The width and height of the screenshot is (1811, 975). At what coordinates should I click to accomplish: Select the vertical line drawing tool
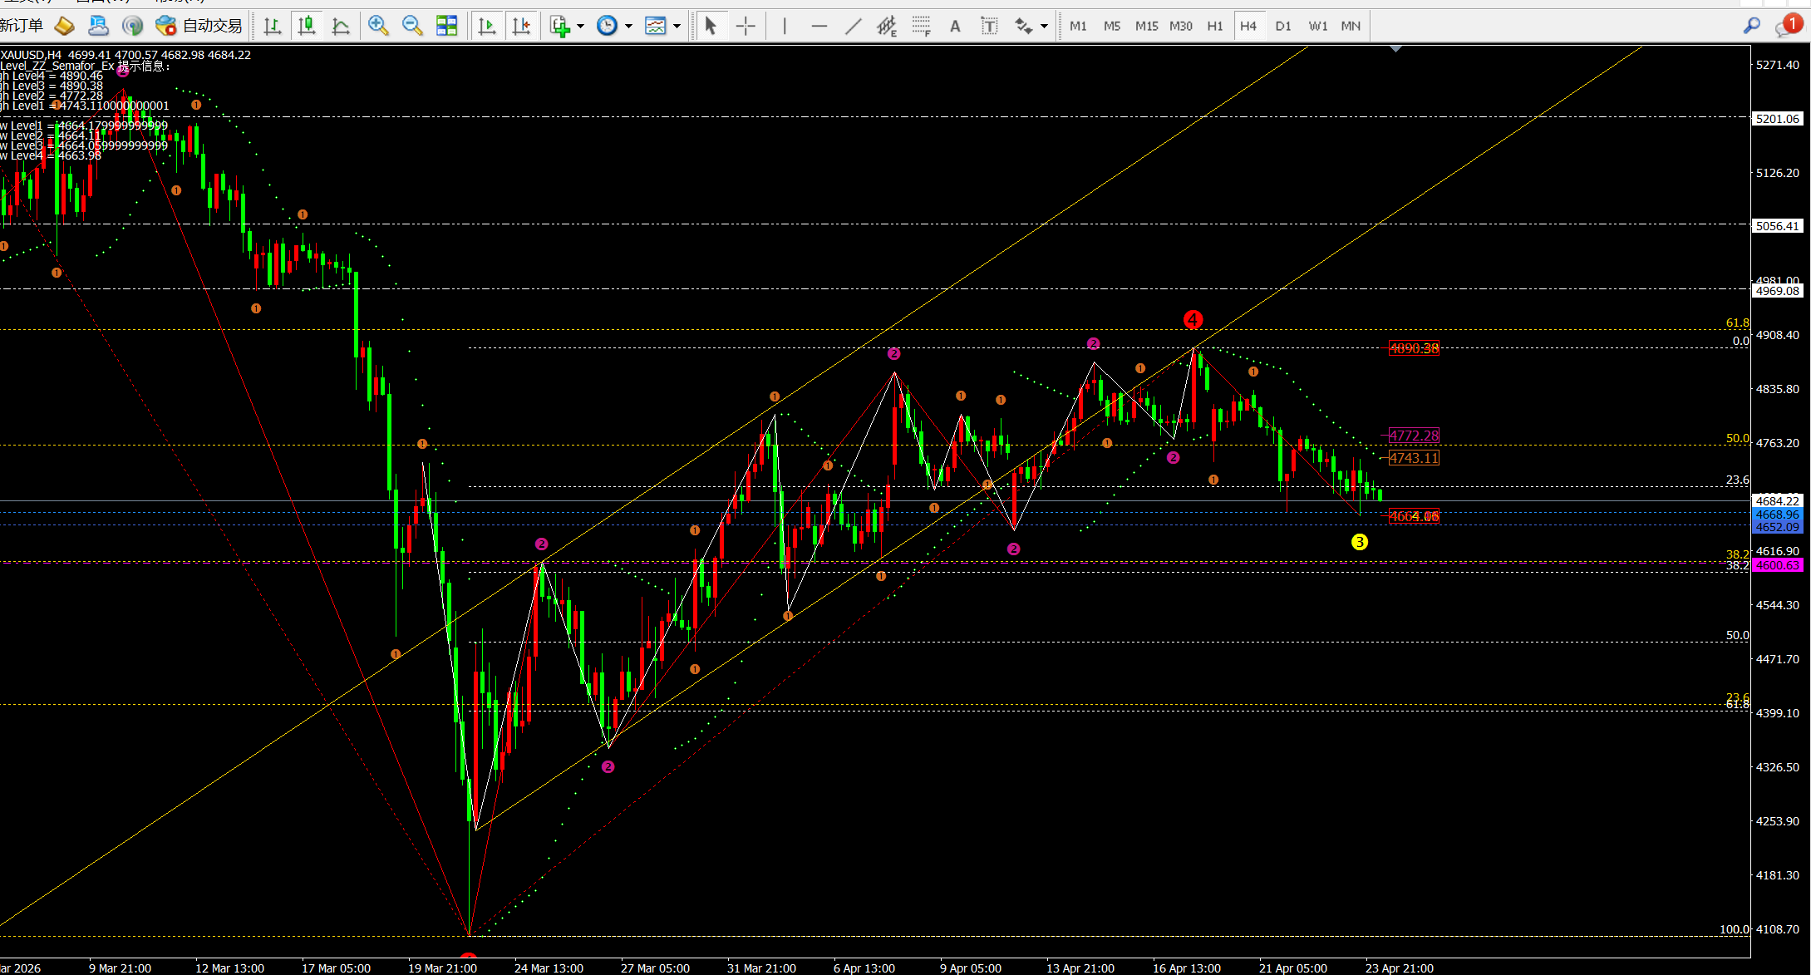point(785,26)
